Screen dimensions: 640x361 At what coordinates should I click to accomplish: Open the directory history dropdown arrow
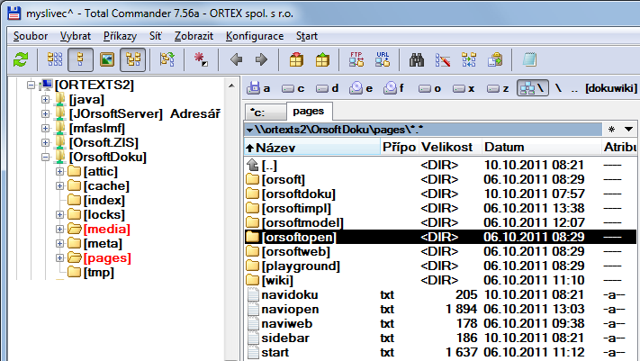[629, 130]
